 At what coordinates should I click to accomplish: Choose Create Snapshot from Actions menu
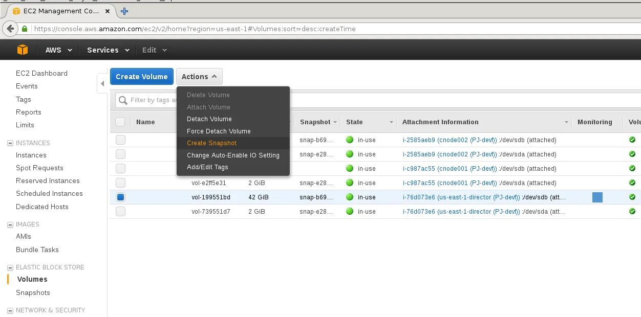(x=212, y=143)
